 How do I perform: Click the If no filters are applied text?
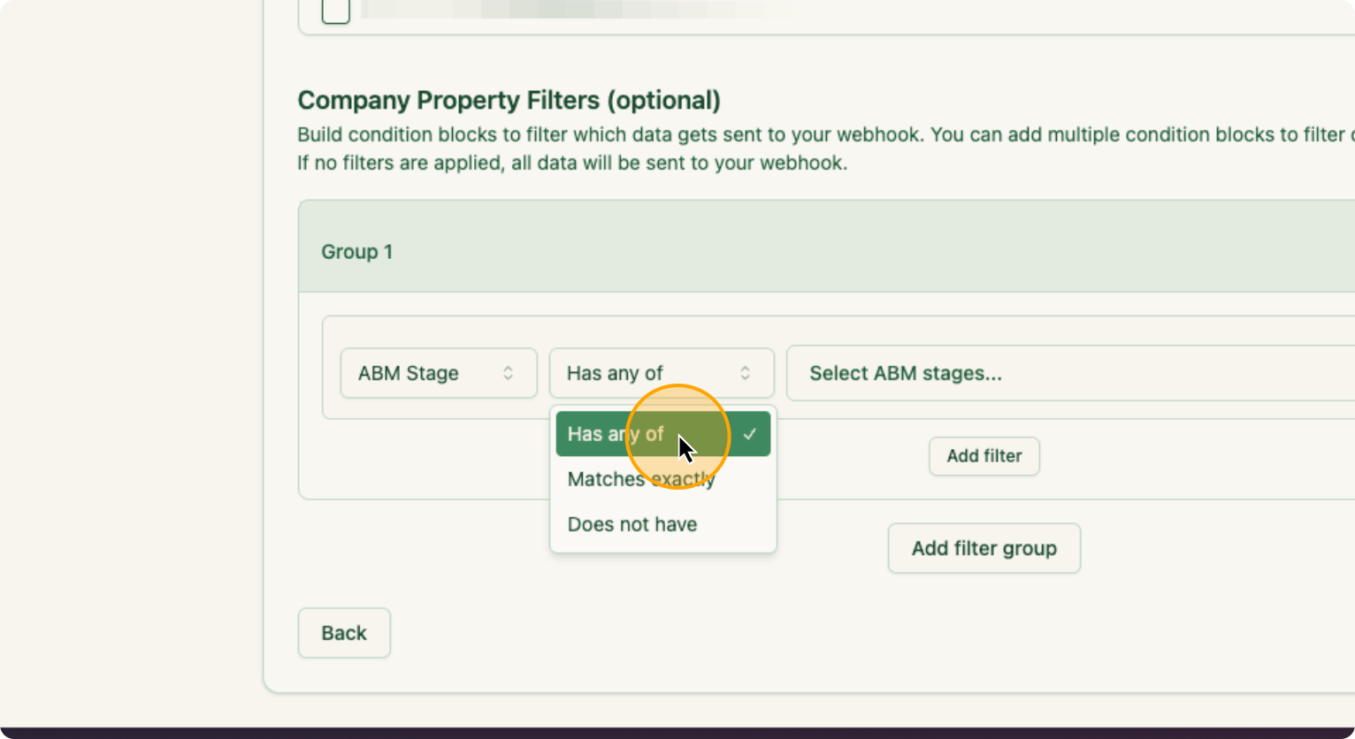(571, 163)
